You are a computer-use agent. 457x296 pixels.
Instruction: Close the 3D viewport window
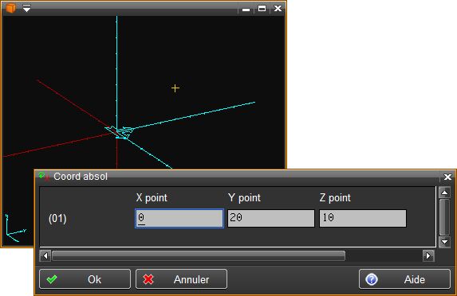tap(278, 9)
